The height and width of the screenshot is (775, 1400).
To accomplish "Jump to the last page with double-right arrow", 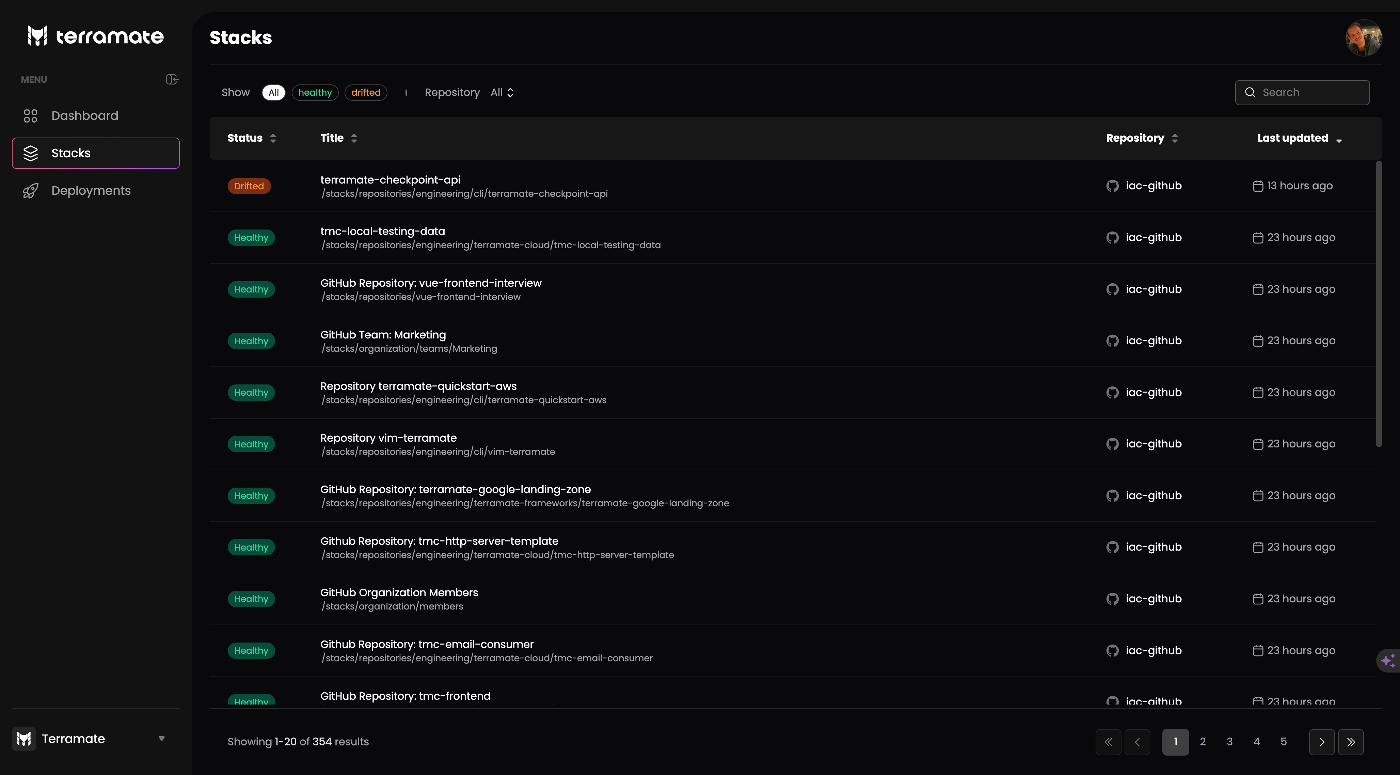I will click(1351, 742).
